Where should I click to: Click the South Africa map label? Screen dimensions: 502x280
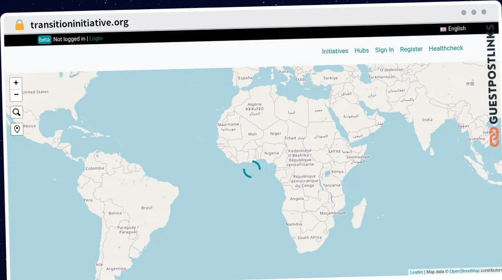(x=310, y=237)
